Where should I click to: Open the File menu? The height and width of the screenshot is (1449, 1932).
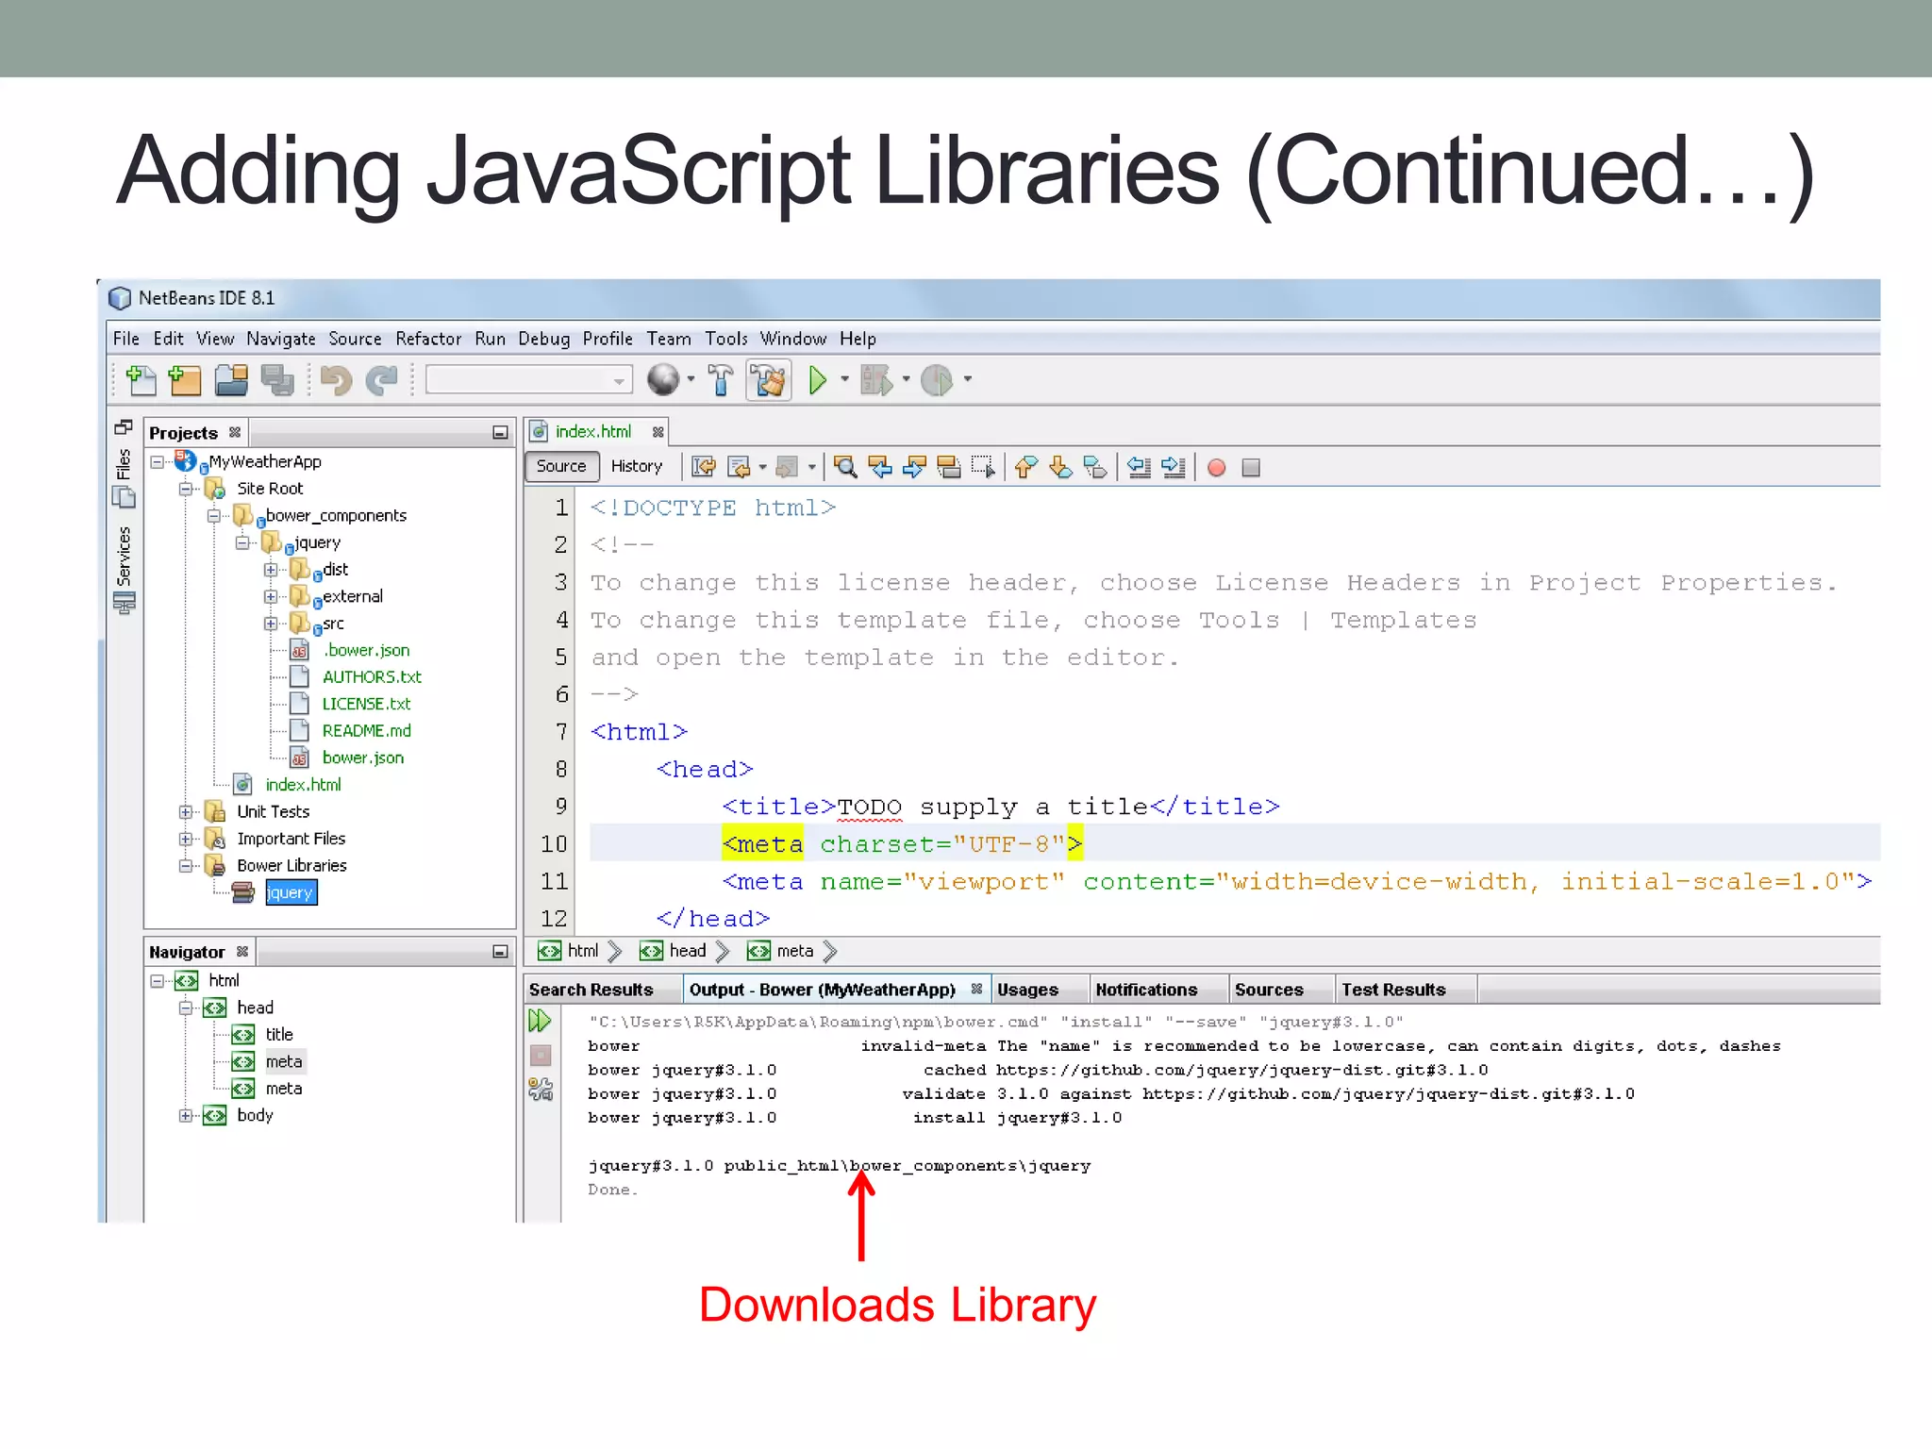point(125,339)
